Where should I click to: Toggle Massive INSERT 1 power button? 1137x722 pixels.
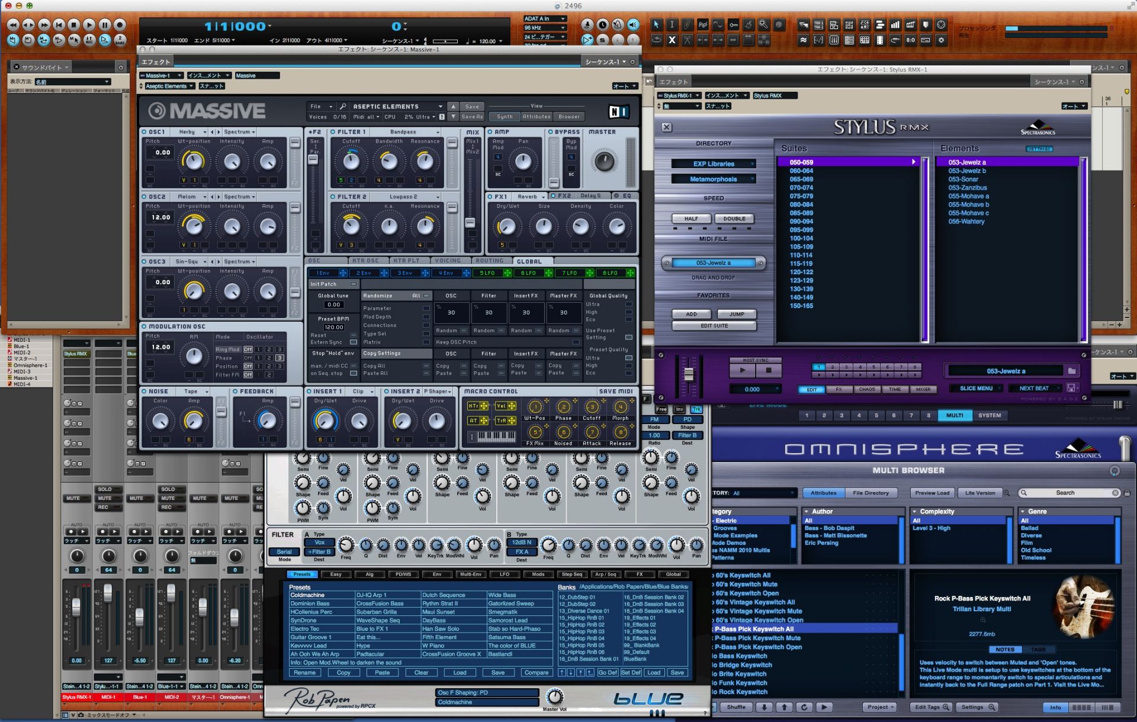coord(309,392)
